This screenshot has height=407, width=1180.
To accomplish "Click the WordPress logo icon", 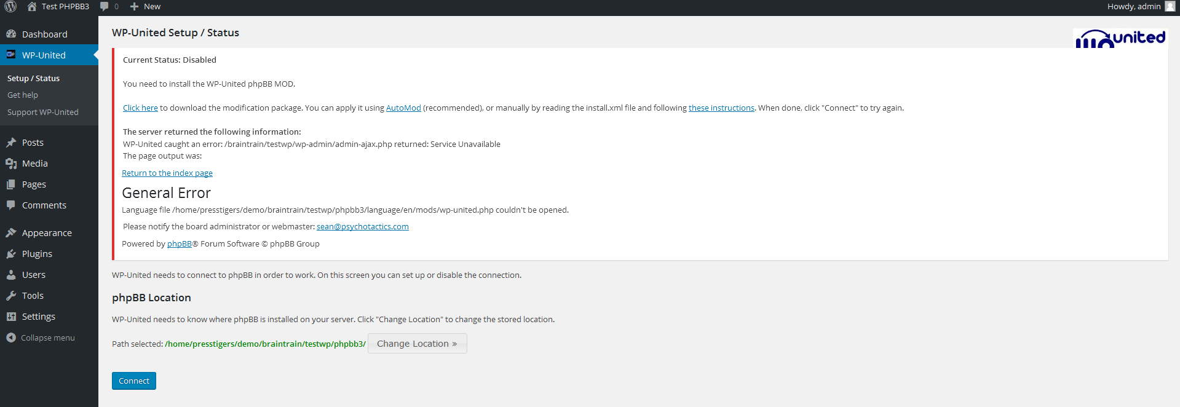I will tap(10, 7).
